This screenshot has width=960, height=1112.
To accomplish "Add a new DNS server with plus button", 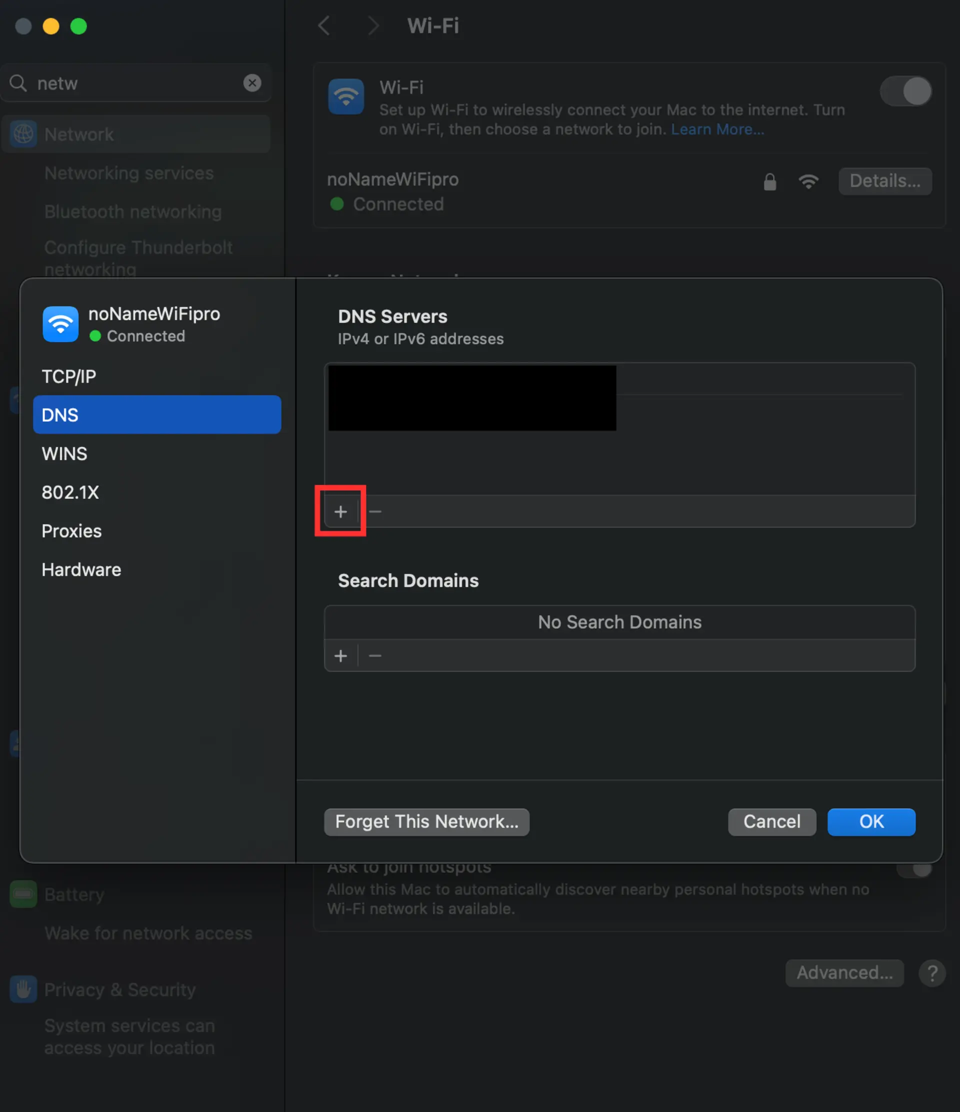I will click(340, 511).
